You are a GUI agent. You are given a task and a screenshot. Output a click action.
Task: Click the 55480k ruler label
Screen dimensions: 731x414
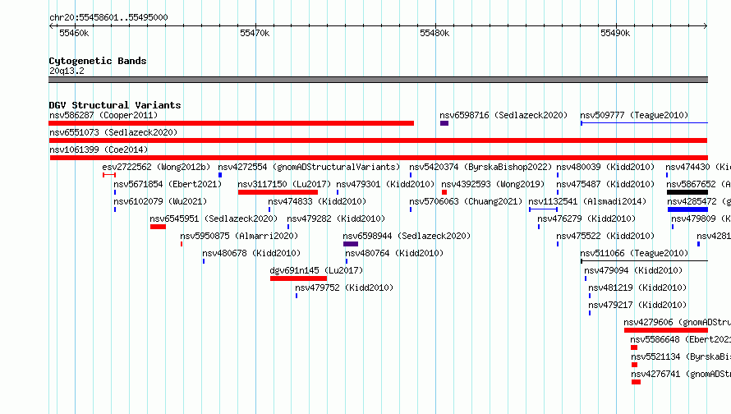point(434,33)
